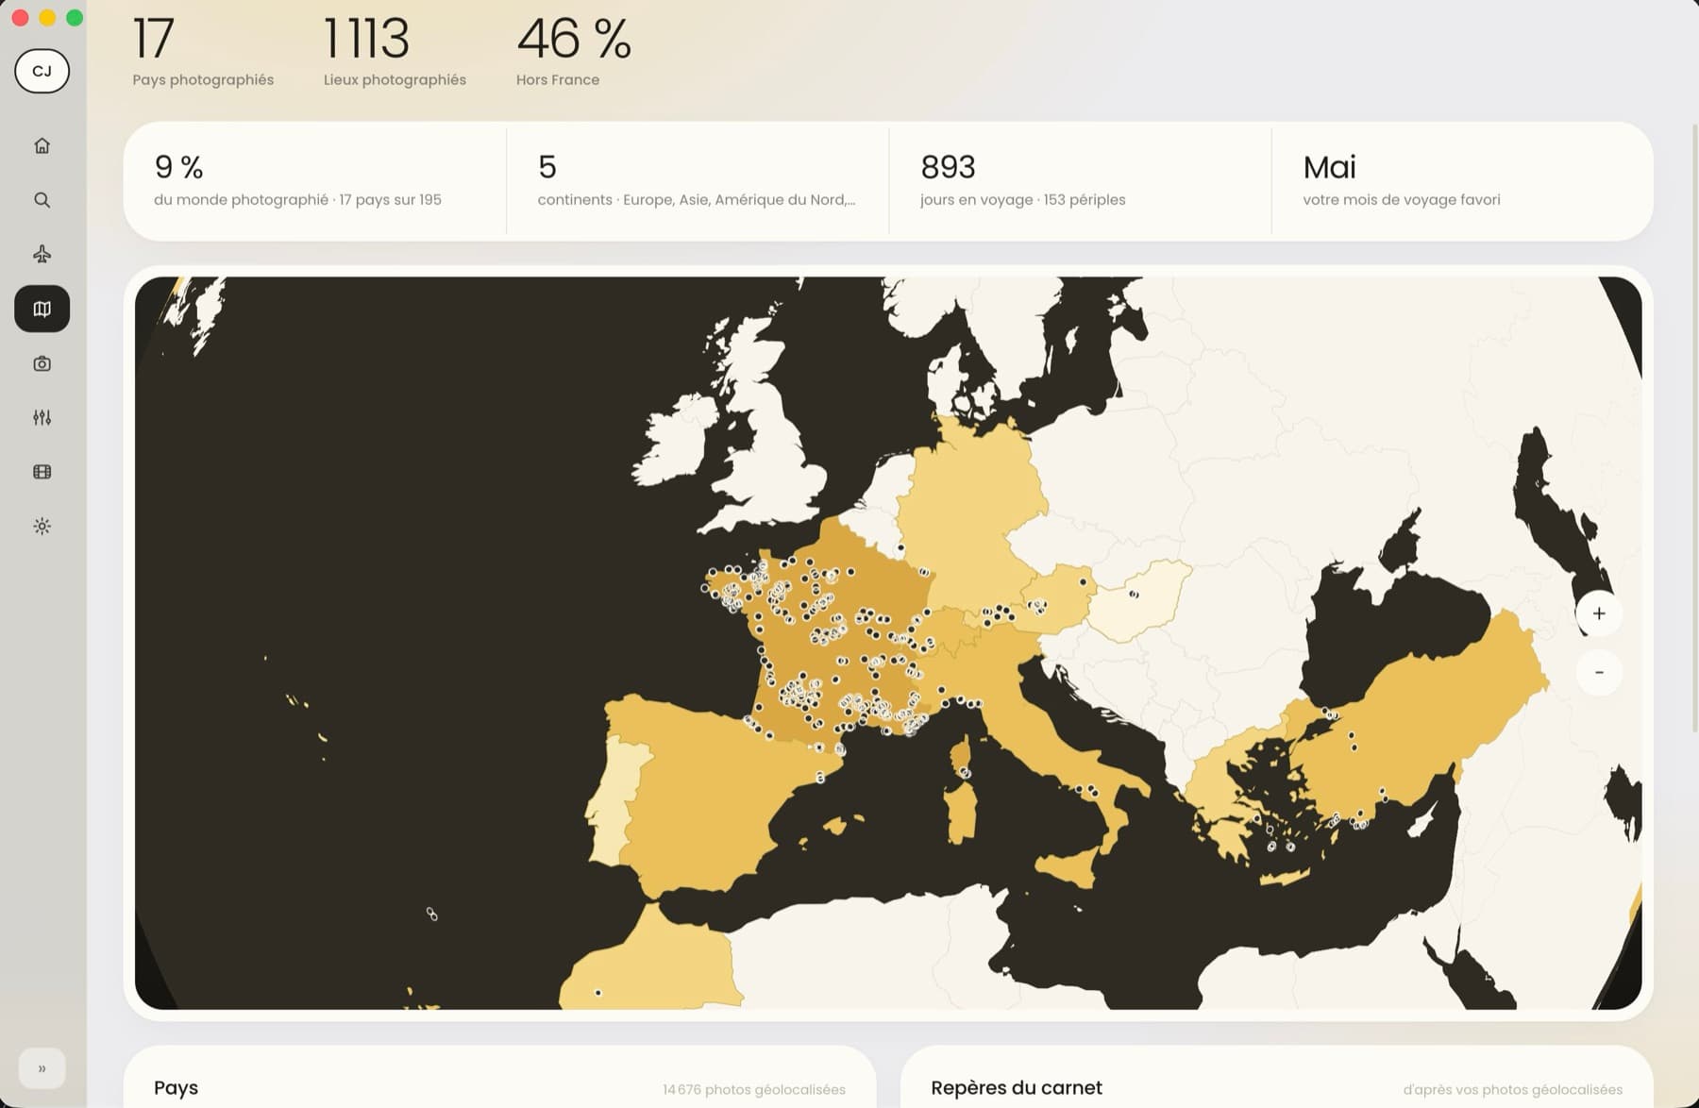Open the CJ profile avatar

point(42,71)
